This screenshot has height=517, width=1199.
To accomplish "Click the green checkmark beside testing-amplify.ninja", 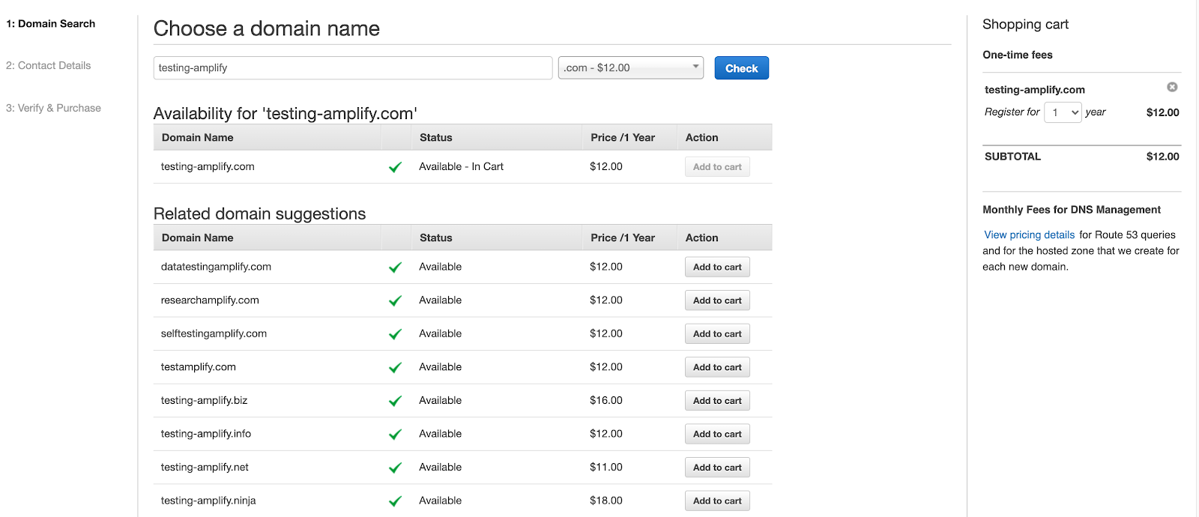I will coord(395,501).
